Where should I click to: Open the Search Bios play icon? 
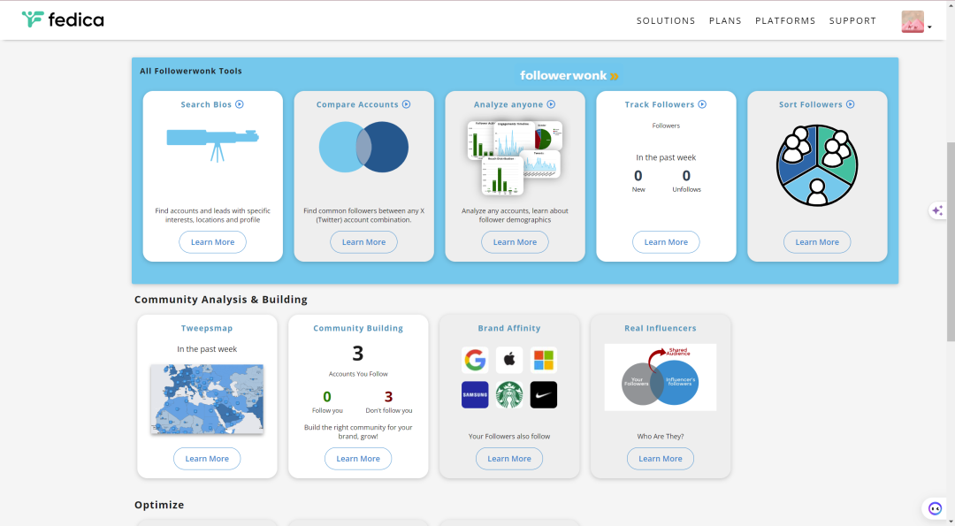(x=240, y=104)
